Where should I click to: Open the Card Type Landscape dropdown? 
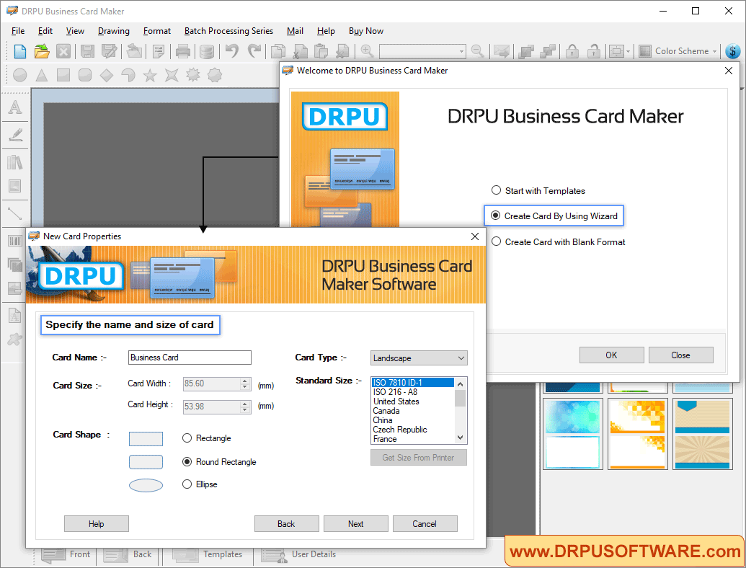(x=419, y=358)
